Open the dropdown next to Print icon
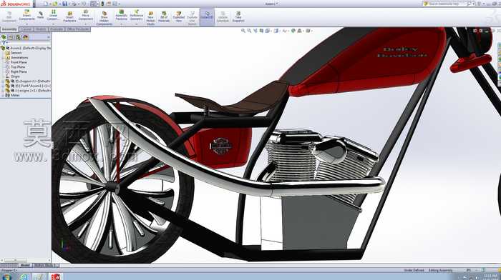501x280 pixels. (x=78, y=4)
